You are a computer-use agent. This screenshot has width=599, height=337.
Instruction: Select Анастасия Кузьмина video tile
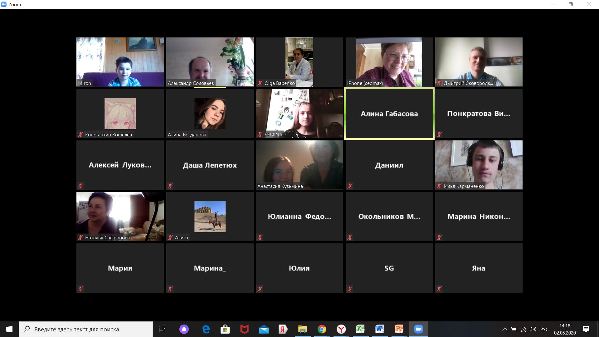pyautogui.click(x=299, y=165)
